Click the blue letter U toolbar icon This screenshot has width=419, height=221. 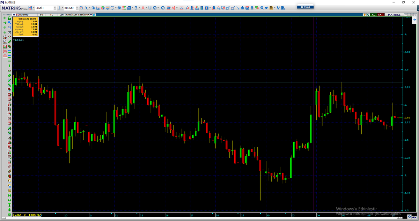[150, 8]
